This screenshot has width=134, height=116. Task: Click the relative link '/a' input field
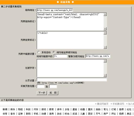(61, 56)
